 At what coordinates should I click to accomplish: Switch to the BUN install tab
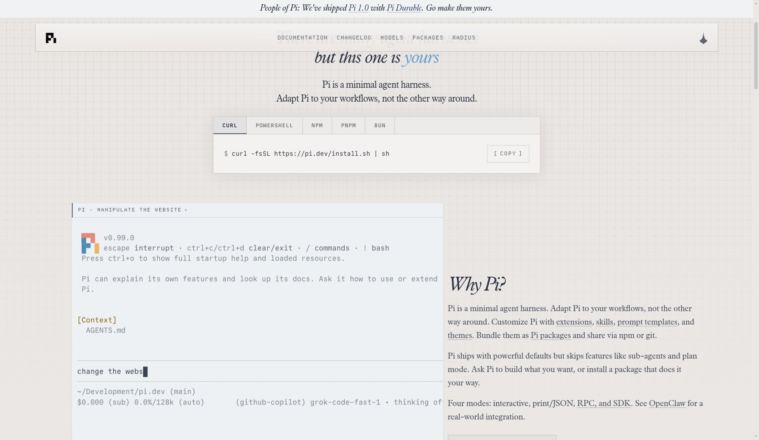(x=380, y=125)
